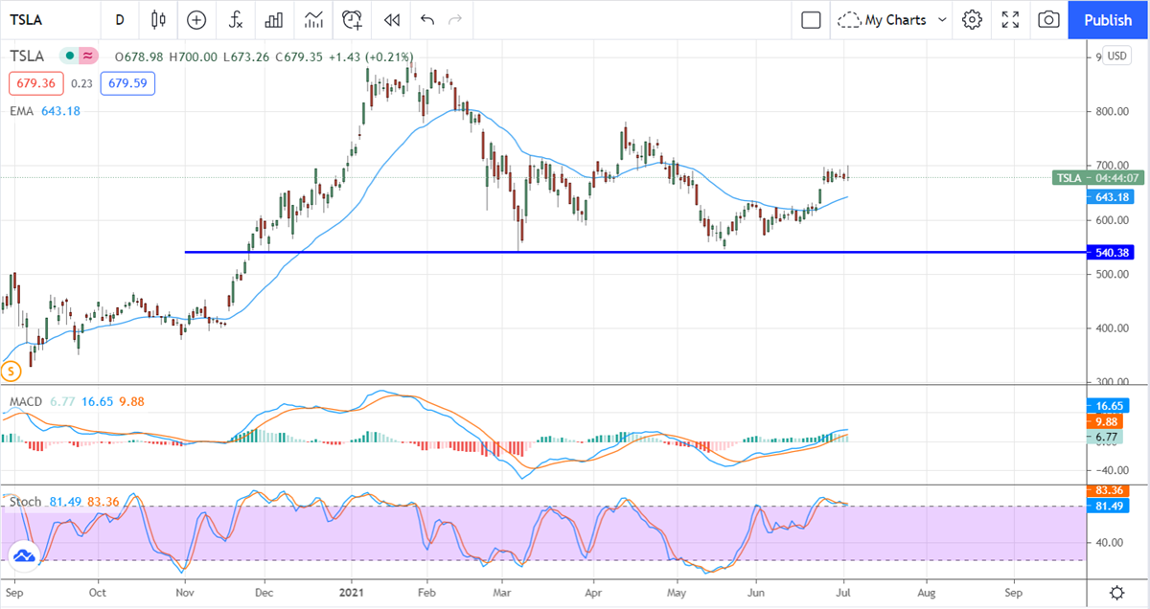Undo the last chart action
The image size is (1150, 609).
click(426, 19)
